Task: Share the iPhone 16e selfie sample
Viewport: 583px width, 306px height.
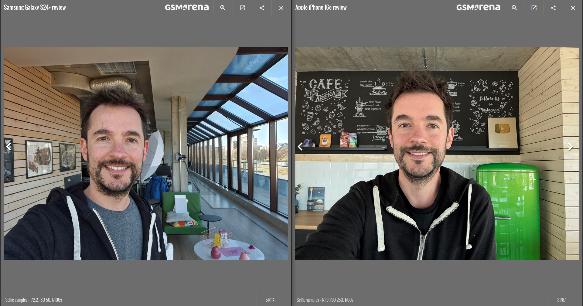Action: point(553,8)
